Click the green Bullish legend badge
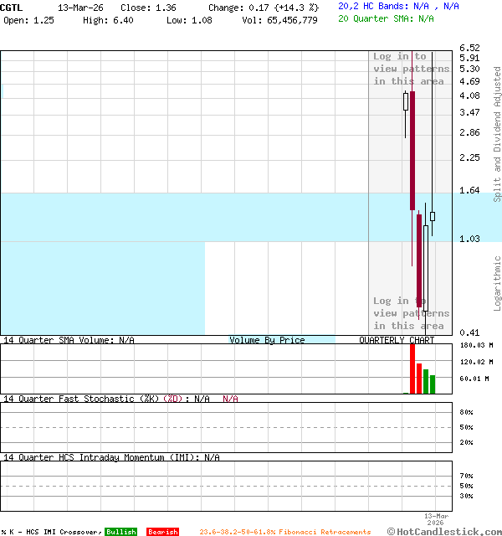The height and width of the screenshot is (536, 502). tap(120, 532)
